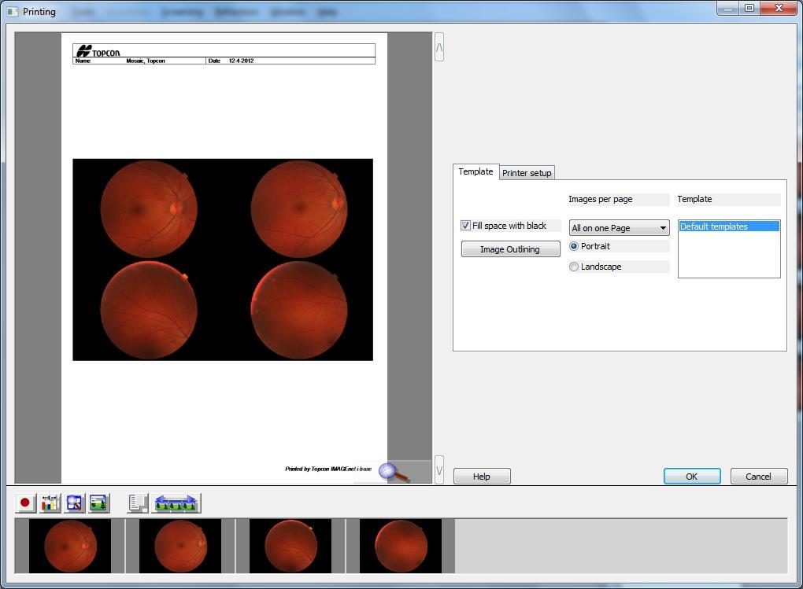This screenshot has height=589, width=803.
Task: Click the Image Outlining button
Action: (x=511, y=249)
